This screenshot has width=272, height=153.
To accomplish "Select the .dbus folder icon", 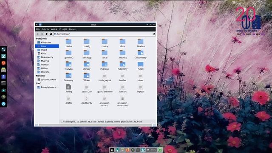I will coord(122,41).
